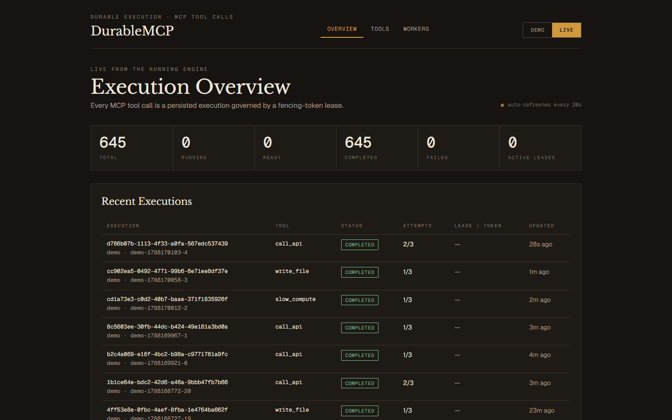This screenshot has width=672, height=420.
Task: Click the Completed badge in the slow_compute row
Action: [360, 300]
